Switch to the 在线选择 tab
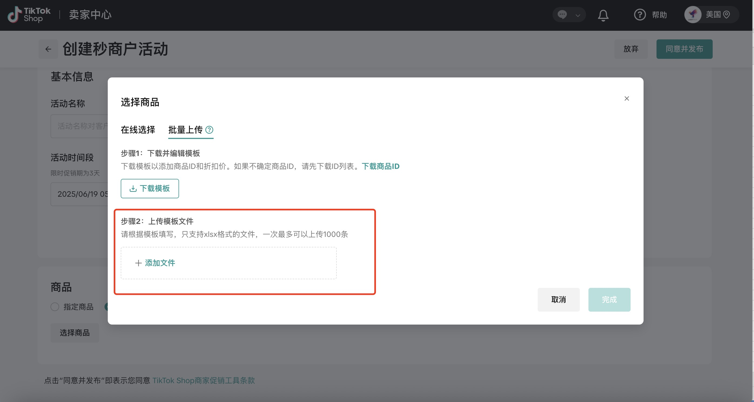 click(x=138, y=130)
